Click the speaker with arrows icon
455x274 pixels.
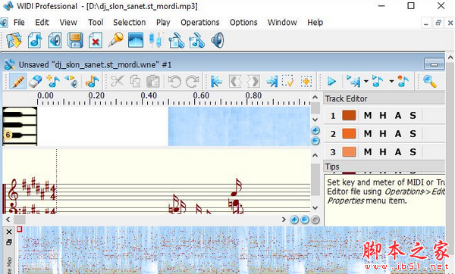[71, 82]
